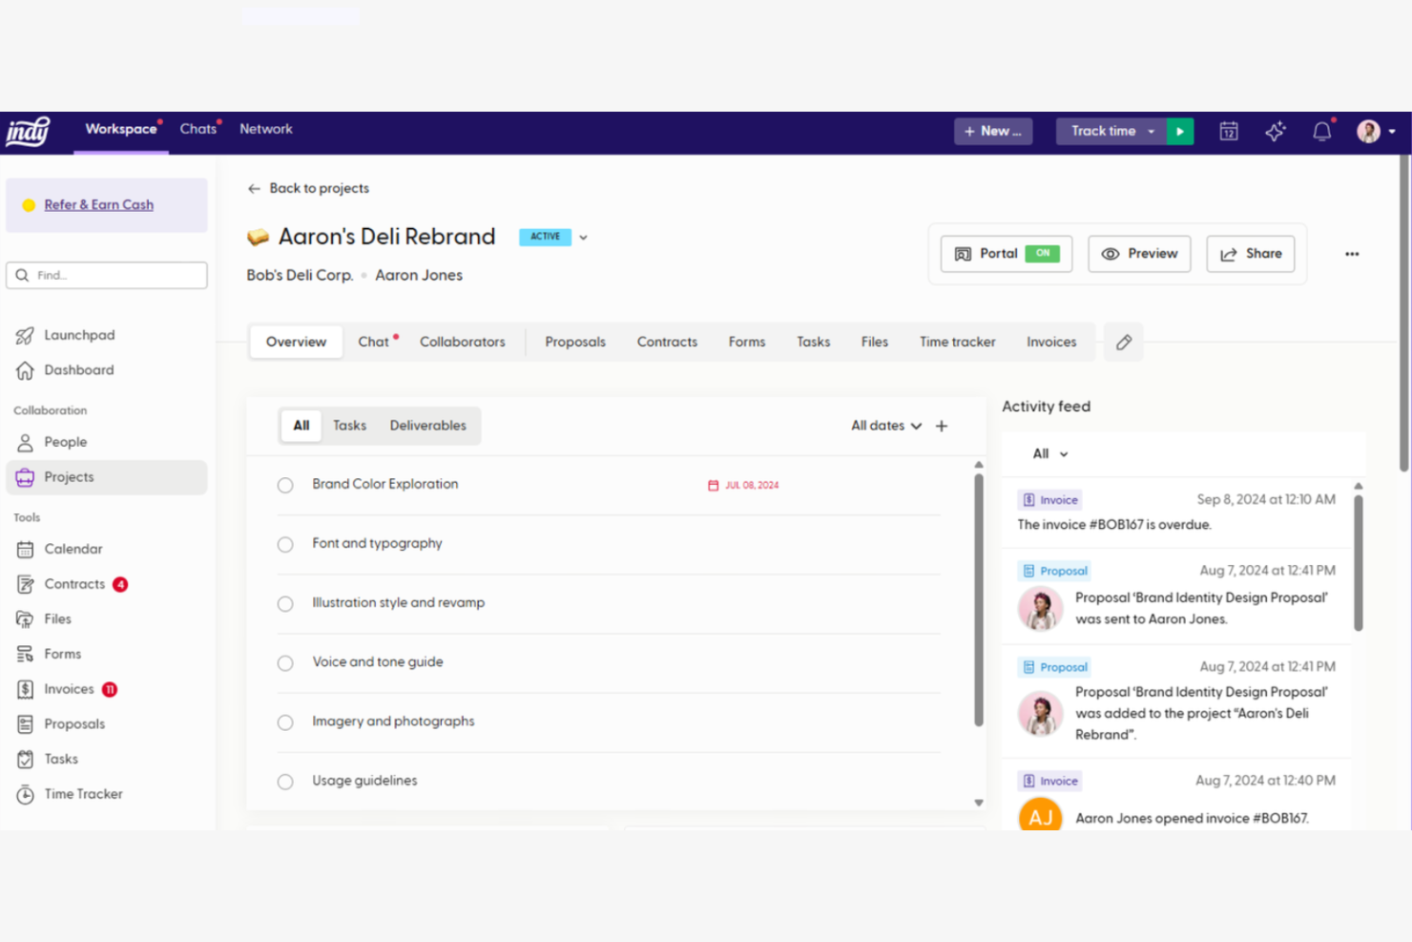
Task: Click the Time Tracker clock icon
Action: coord(25,793)
